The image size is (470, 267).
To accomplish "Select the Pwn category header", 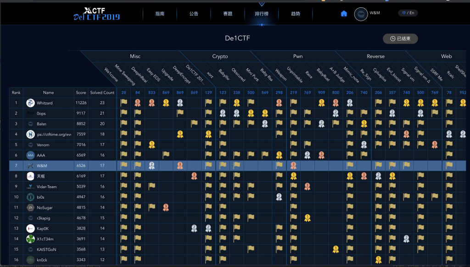I will coord(298,56).
